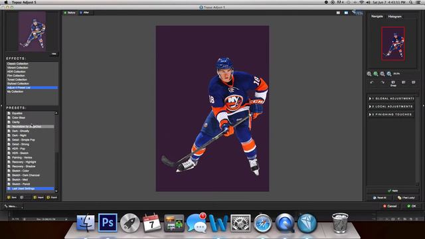Open Calendar from the dock

pyautogui.click(x=152, y=223)
